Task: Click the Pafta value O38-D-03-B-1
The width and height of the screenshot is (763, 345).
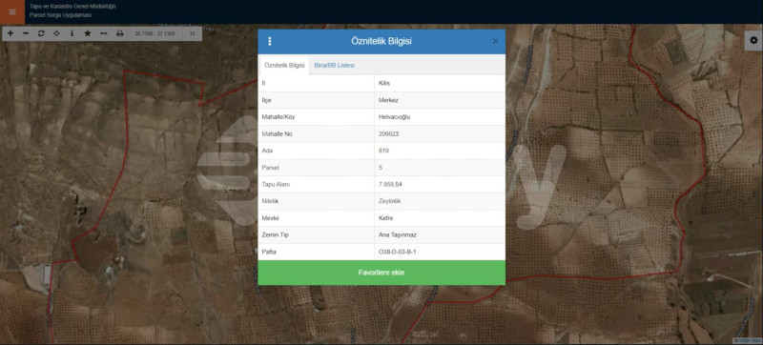Action: (397, 253)
